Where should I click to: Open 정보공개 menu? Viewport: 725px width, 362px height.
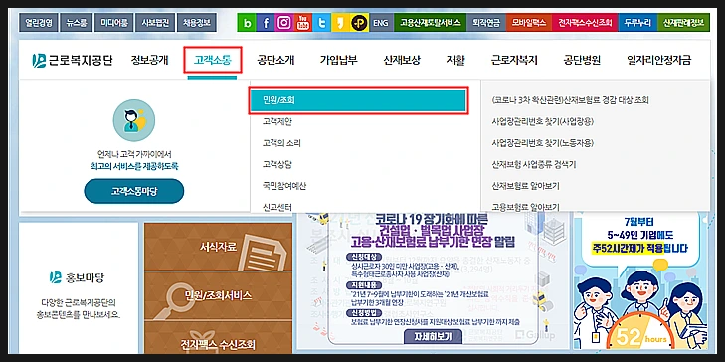(x=149, y=60)
